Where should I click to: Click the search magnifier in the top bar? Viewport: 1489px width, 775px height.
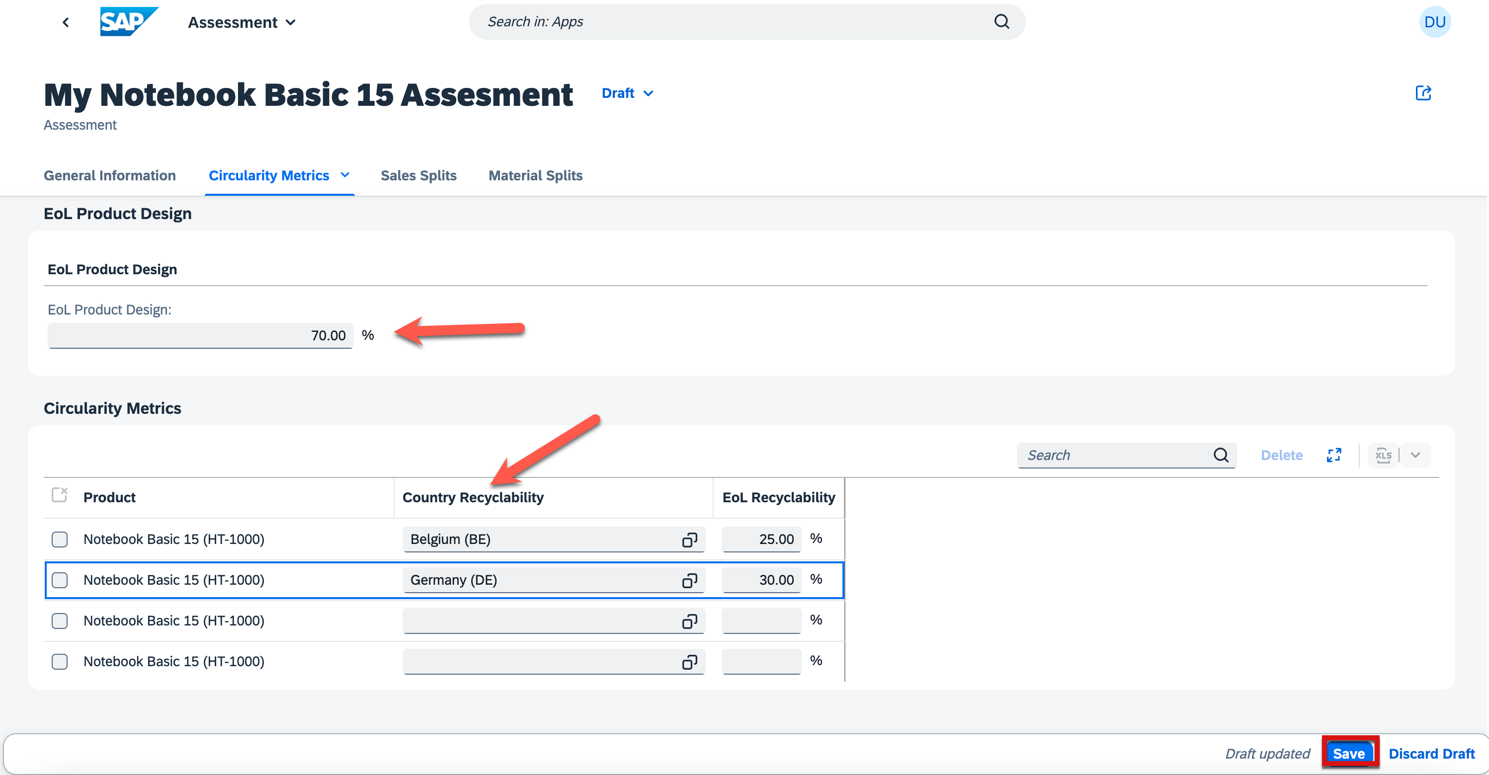coord(1001,22)
